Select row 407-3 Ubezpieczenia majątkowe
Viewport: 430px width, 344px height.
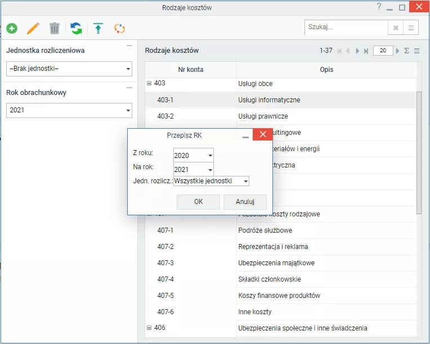pos(280,263)
